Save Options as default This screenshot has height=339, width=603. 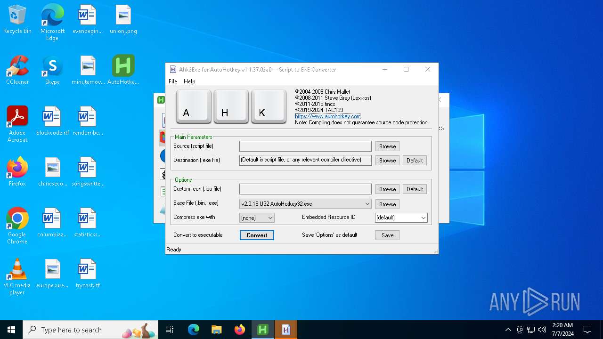[387, 235]
